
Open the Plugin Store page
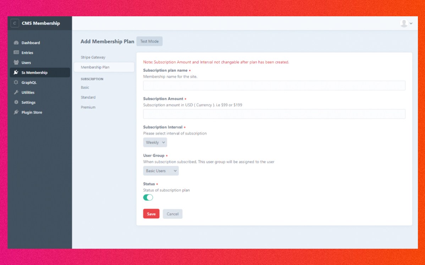[x=40, y=112]
